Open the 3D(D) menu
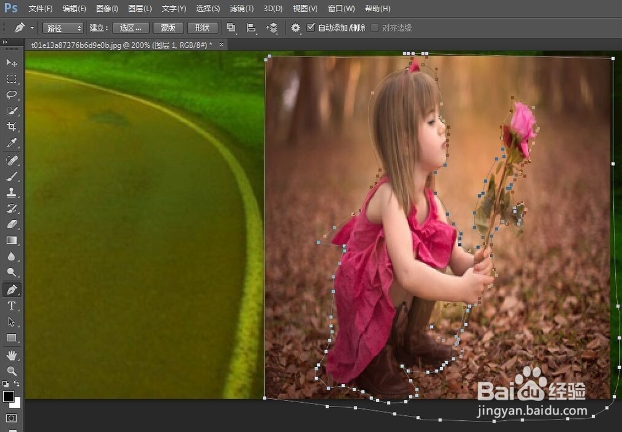The width and height of the screenshot is (622, 432). point(273,8)
